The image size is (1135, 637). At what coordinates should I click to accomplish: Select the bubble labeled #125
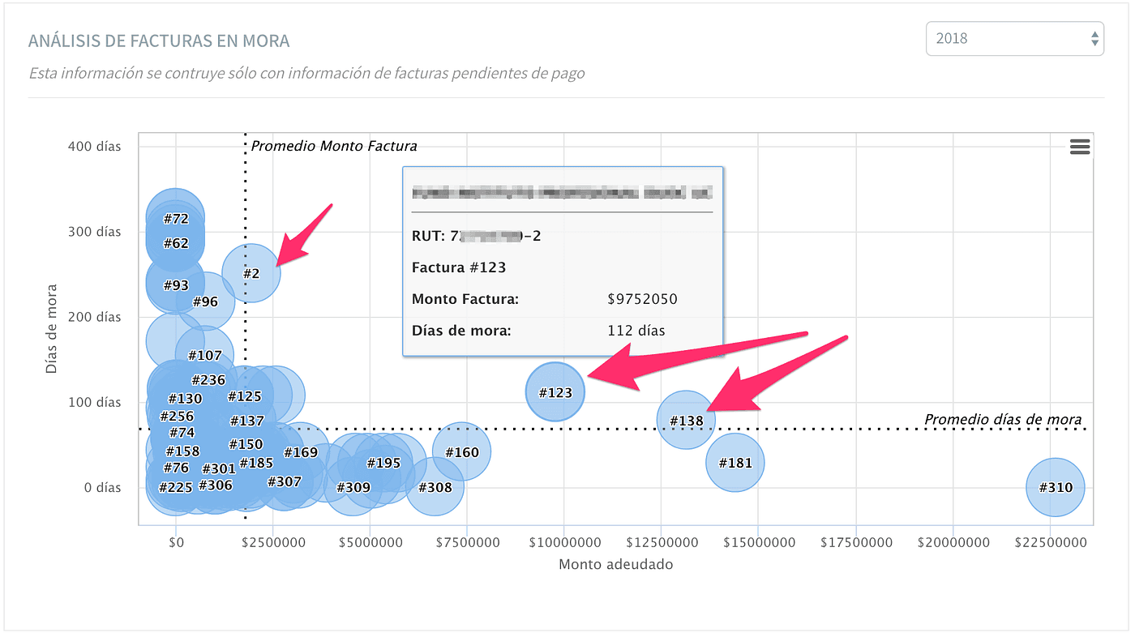pyautogui.click(x=244, y=396)
